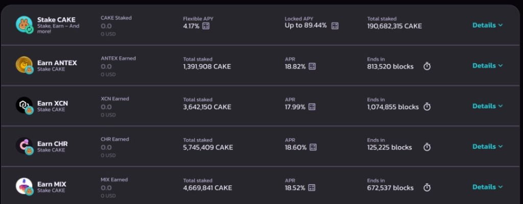This screenshot has height=204, width=523.
Task: Click the Earn XCN token logo
Action: [x=25, y=106]
